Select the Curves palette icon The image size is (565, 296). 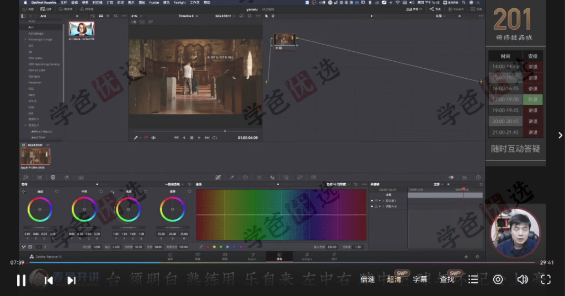pos(218,177)
